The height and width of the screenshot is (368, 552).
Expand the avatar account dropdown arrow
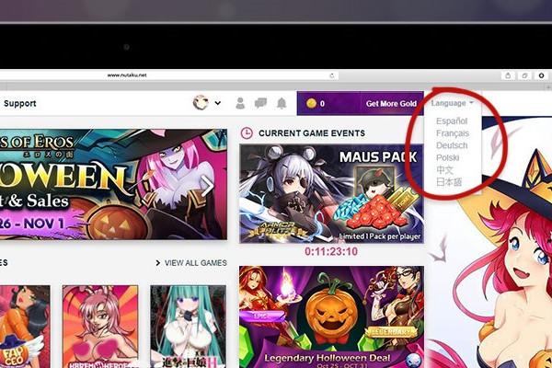(x=218, y=103)
